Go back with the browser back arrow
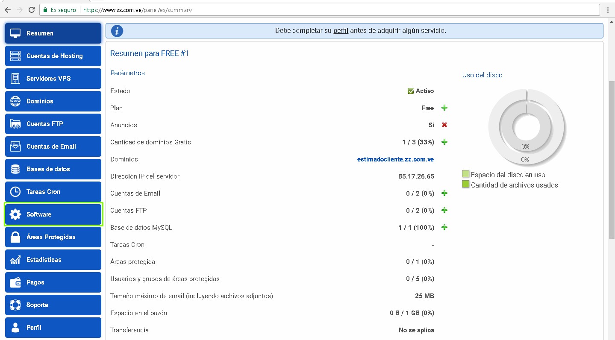Screen dimensions: 615x340 [8, 9]
